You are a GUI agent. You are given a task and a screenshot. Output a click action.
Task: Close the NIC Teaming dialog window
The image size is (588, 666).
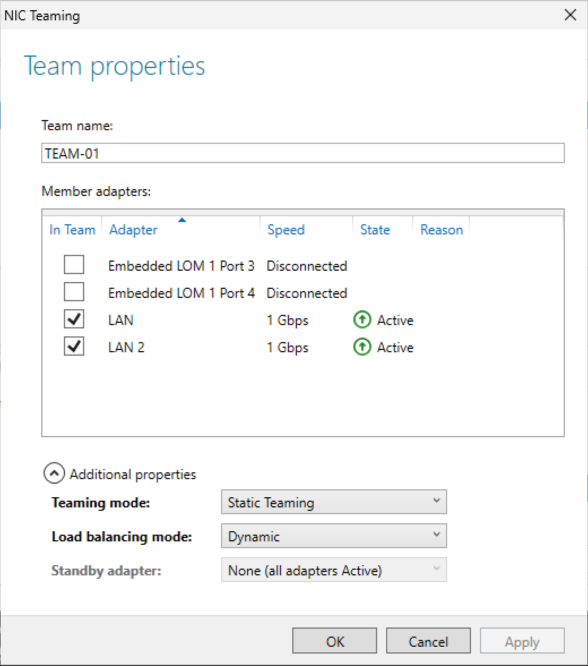(570, 15)
